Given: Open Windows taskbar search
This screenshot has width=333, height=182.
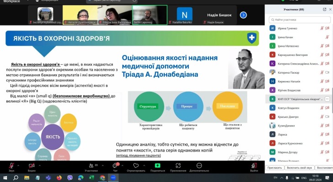Looking at the screenshot, I should click(x=16, y=178).
